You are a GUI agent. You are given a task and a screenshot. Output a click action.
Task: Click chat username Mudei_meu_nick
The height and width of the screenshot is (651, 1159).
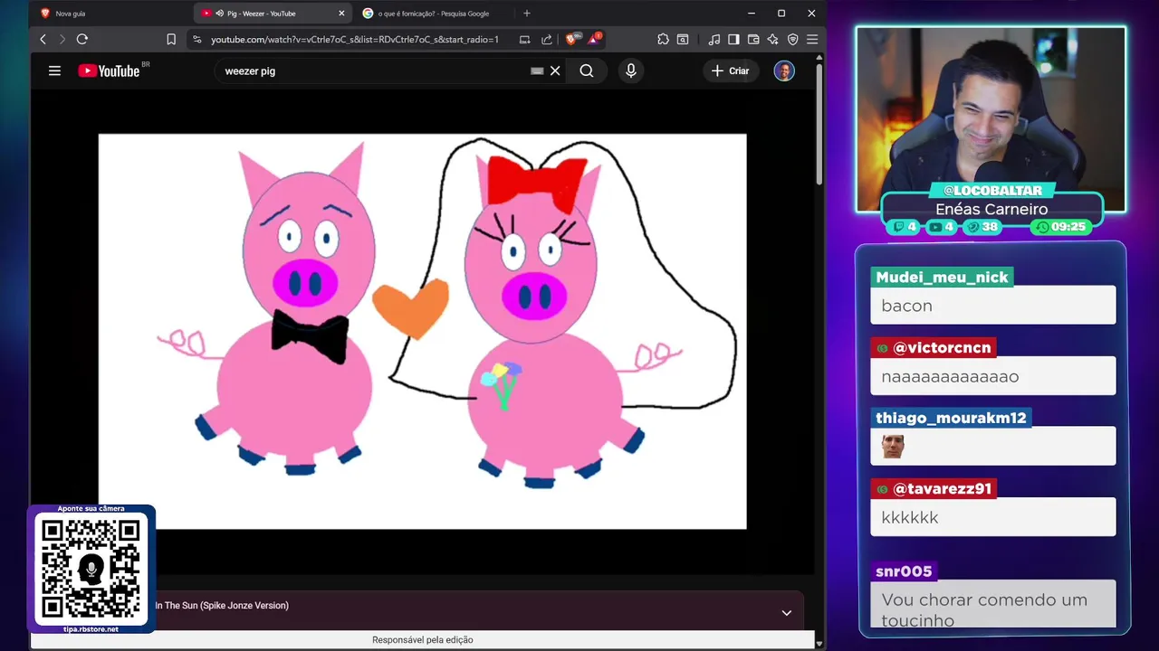[942, 278]
